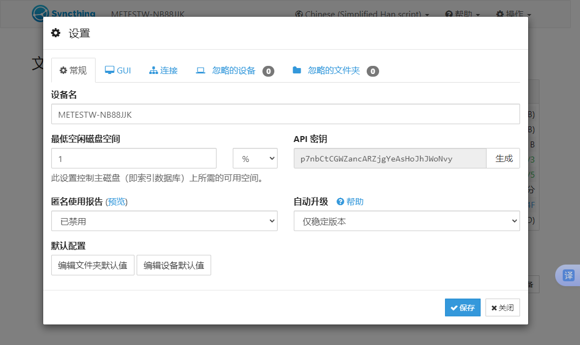
Task: Click the laptop icon on 忽略的设备 tab
Action: coord(200,70)
